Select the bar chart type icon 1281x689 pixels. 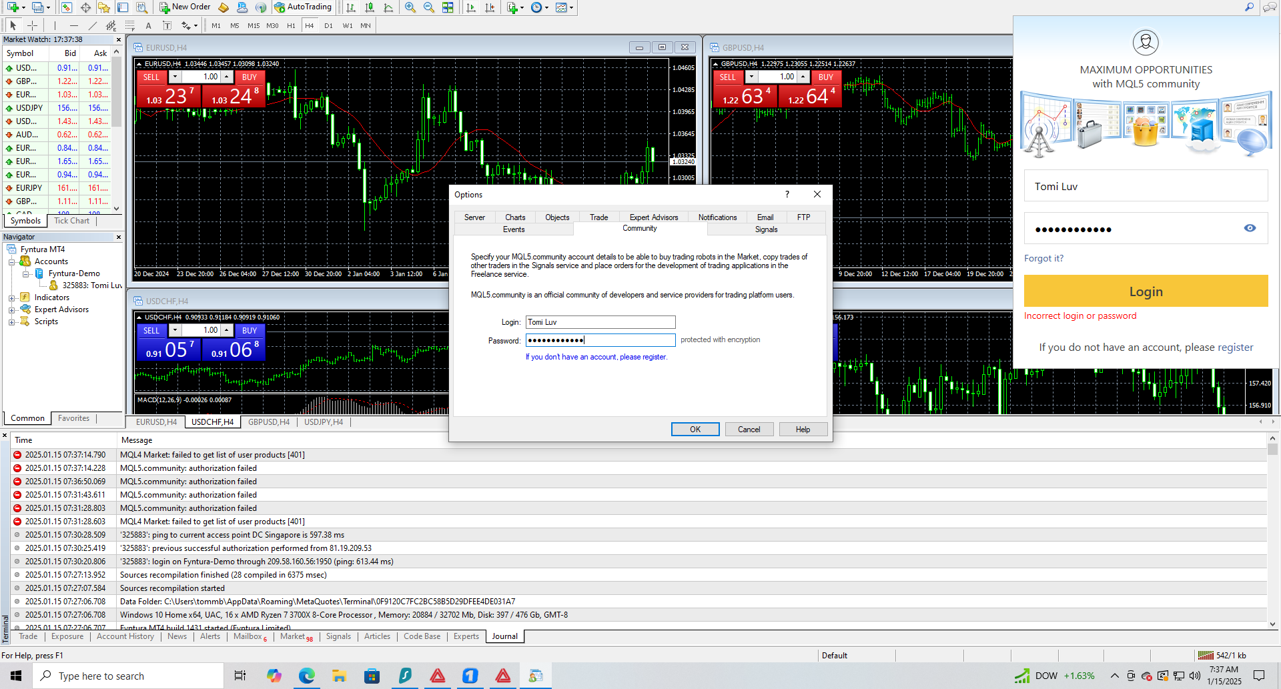[x=351, y=7]
